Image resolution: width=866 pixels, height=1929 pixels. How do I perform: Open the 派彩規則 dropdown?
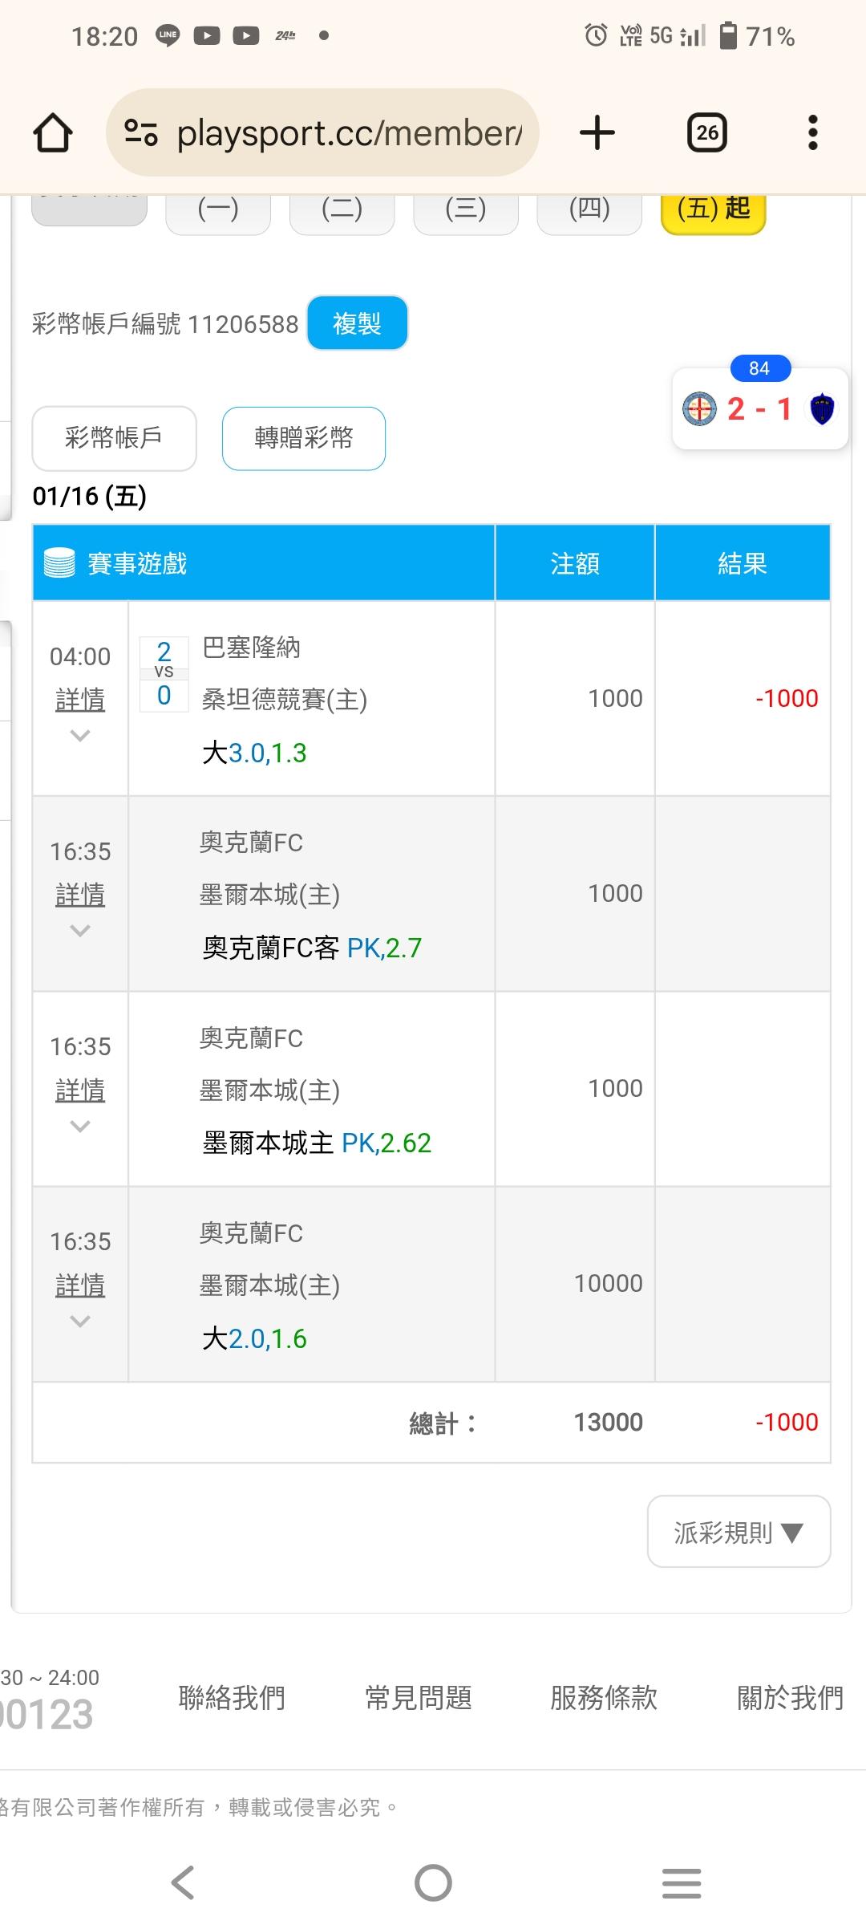click(x=739, y=1532)
